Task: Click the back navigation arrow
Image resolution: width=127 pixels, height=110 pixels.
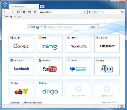Action: click(5, 12)
